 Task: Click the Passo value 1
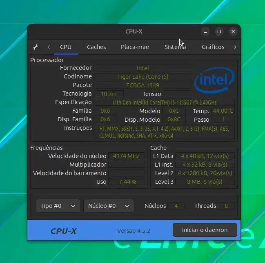tap(223, 120)
